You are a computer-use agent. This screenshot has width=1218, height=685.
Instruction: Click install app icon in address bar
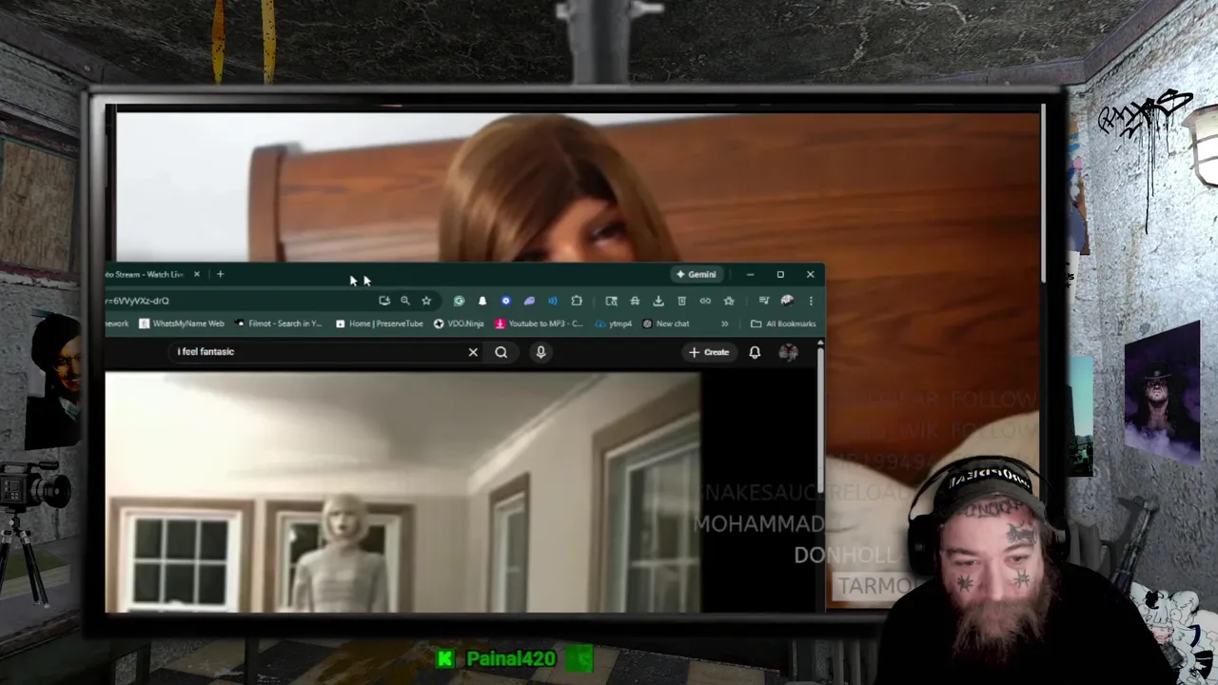pyautogui.click(x=384, y=301)
